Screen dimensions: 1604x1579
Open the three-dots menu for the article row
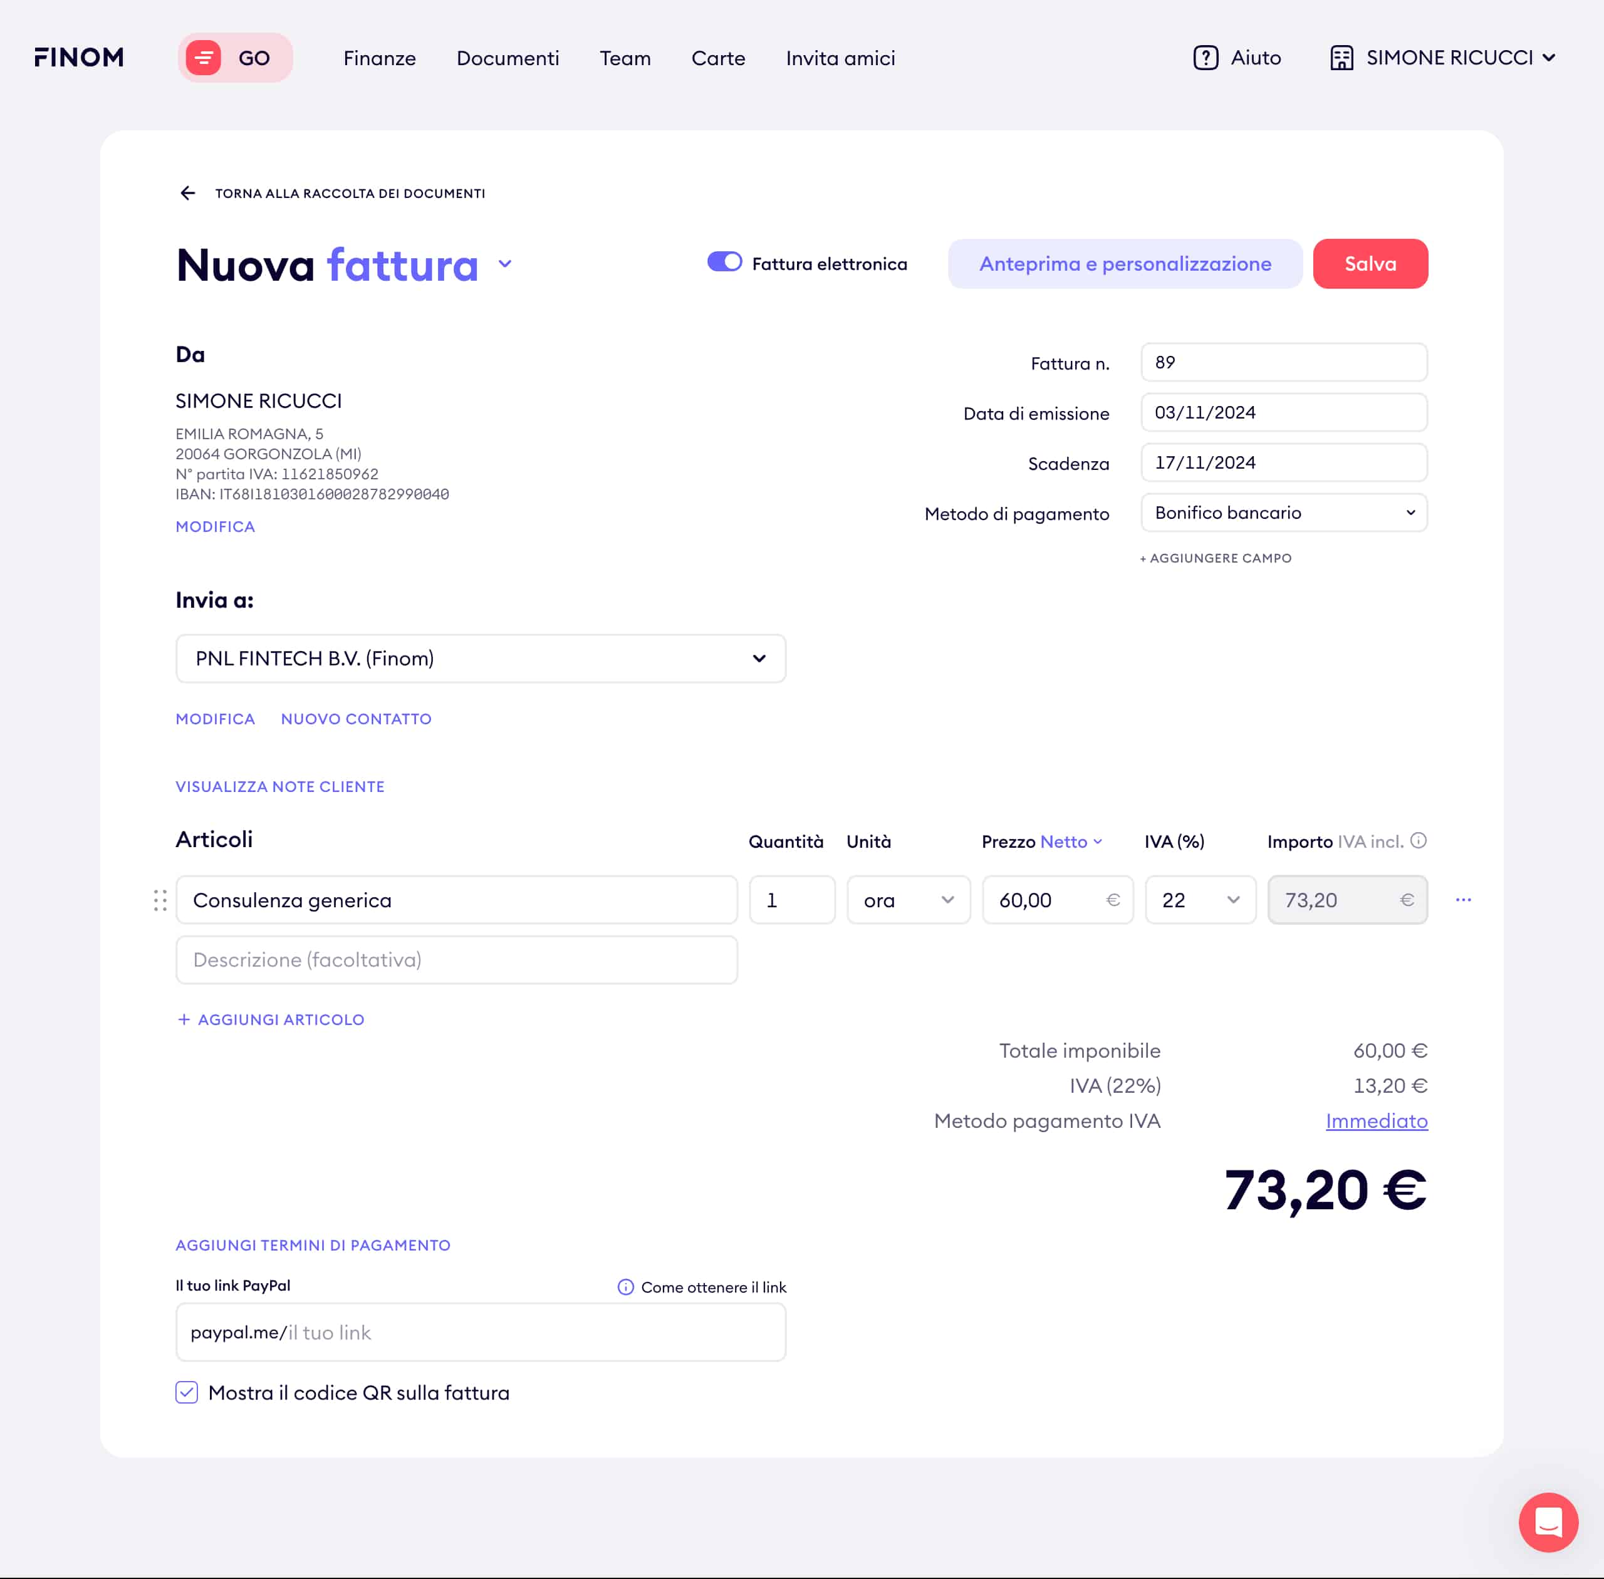pos(1463,900)
